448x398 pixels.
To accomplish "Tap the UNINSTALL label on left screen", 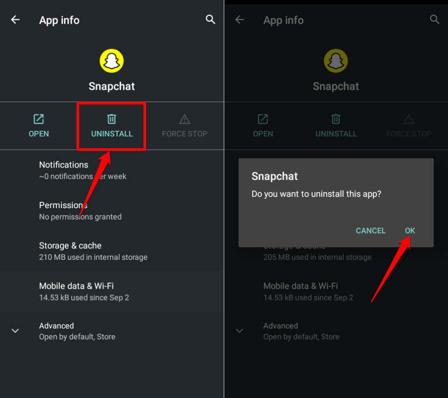I will click(x=112, y=134).
